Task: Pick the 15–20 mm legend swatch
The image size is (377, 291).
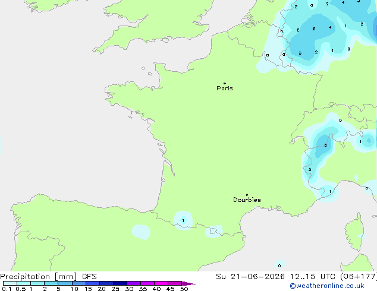Action: (x=93, y=283)
